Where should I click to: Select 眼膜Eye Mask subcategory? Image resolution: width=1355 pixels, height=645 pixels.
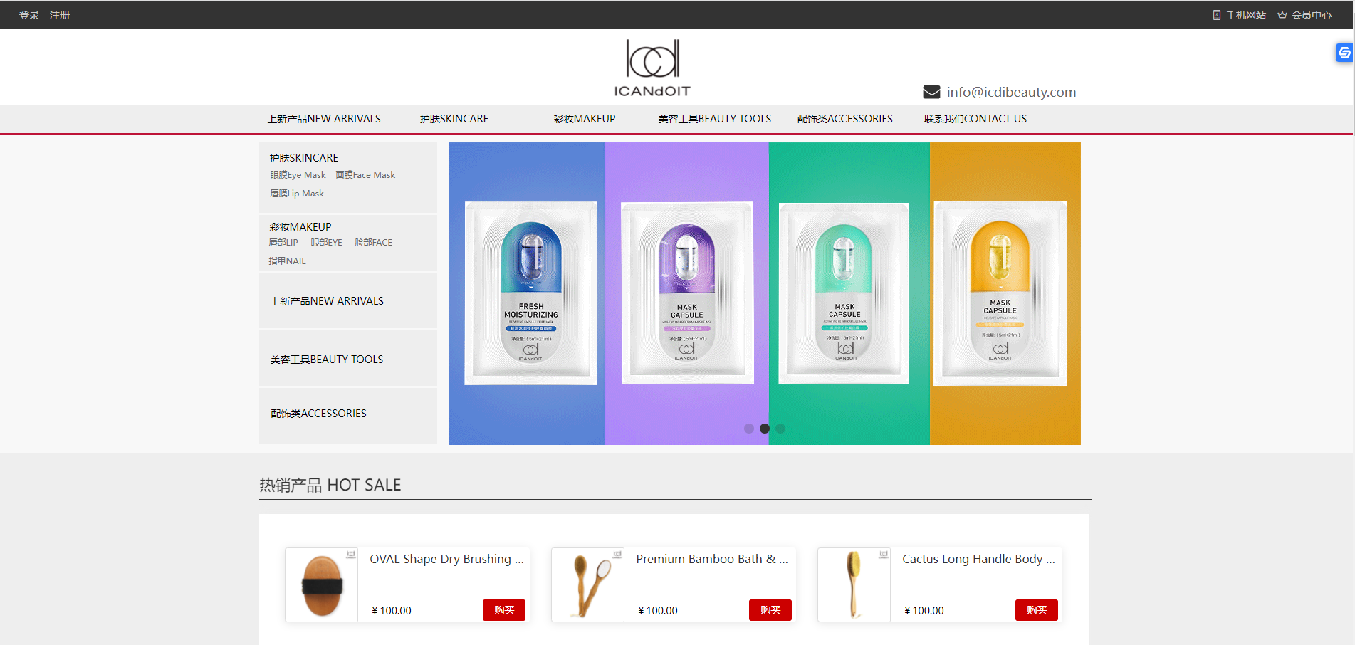[298, 175]
